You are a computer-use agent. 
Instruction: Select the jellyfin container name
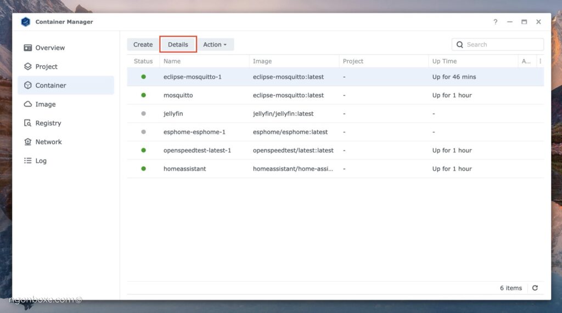click(173, 113)
